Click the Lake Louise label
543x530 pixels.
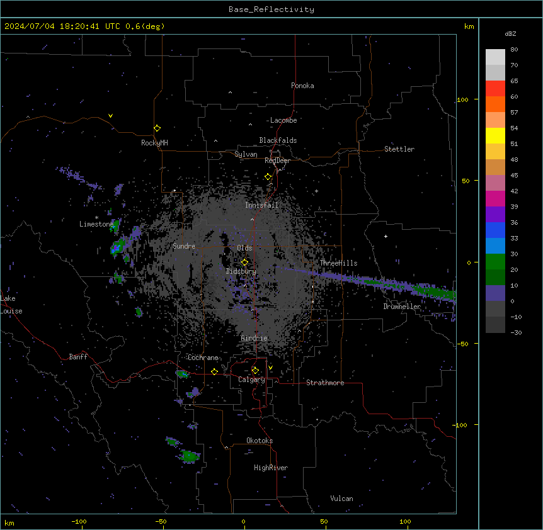click(11, 305)
